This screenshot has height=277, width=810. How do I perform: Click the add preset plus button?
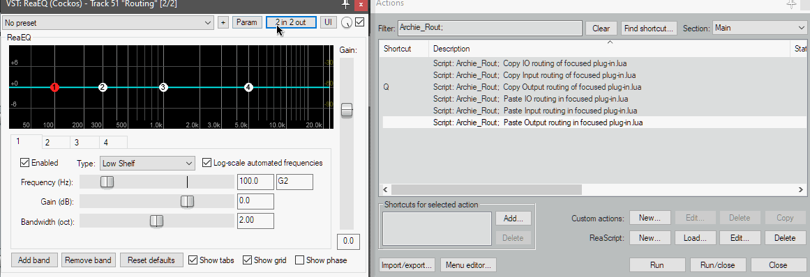(x=223, y=23)
